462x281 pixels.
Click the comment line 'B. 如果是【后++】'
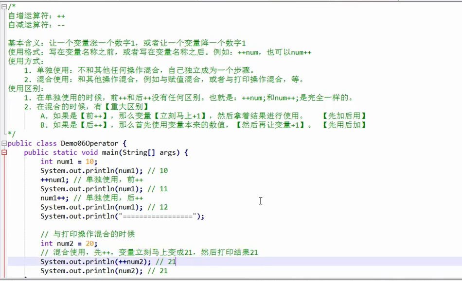(x=204, y=125)
